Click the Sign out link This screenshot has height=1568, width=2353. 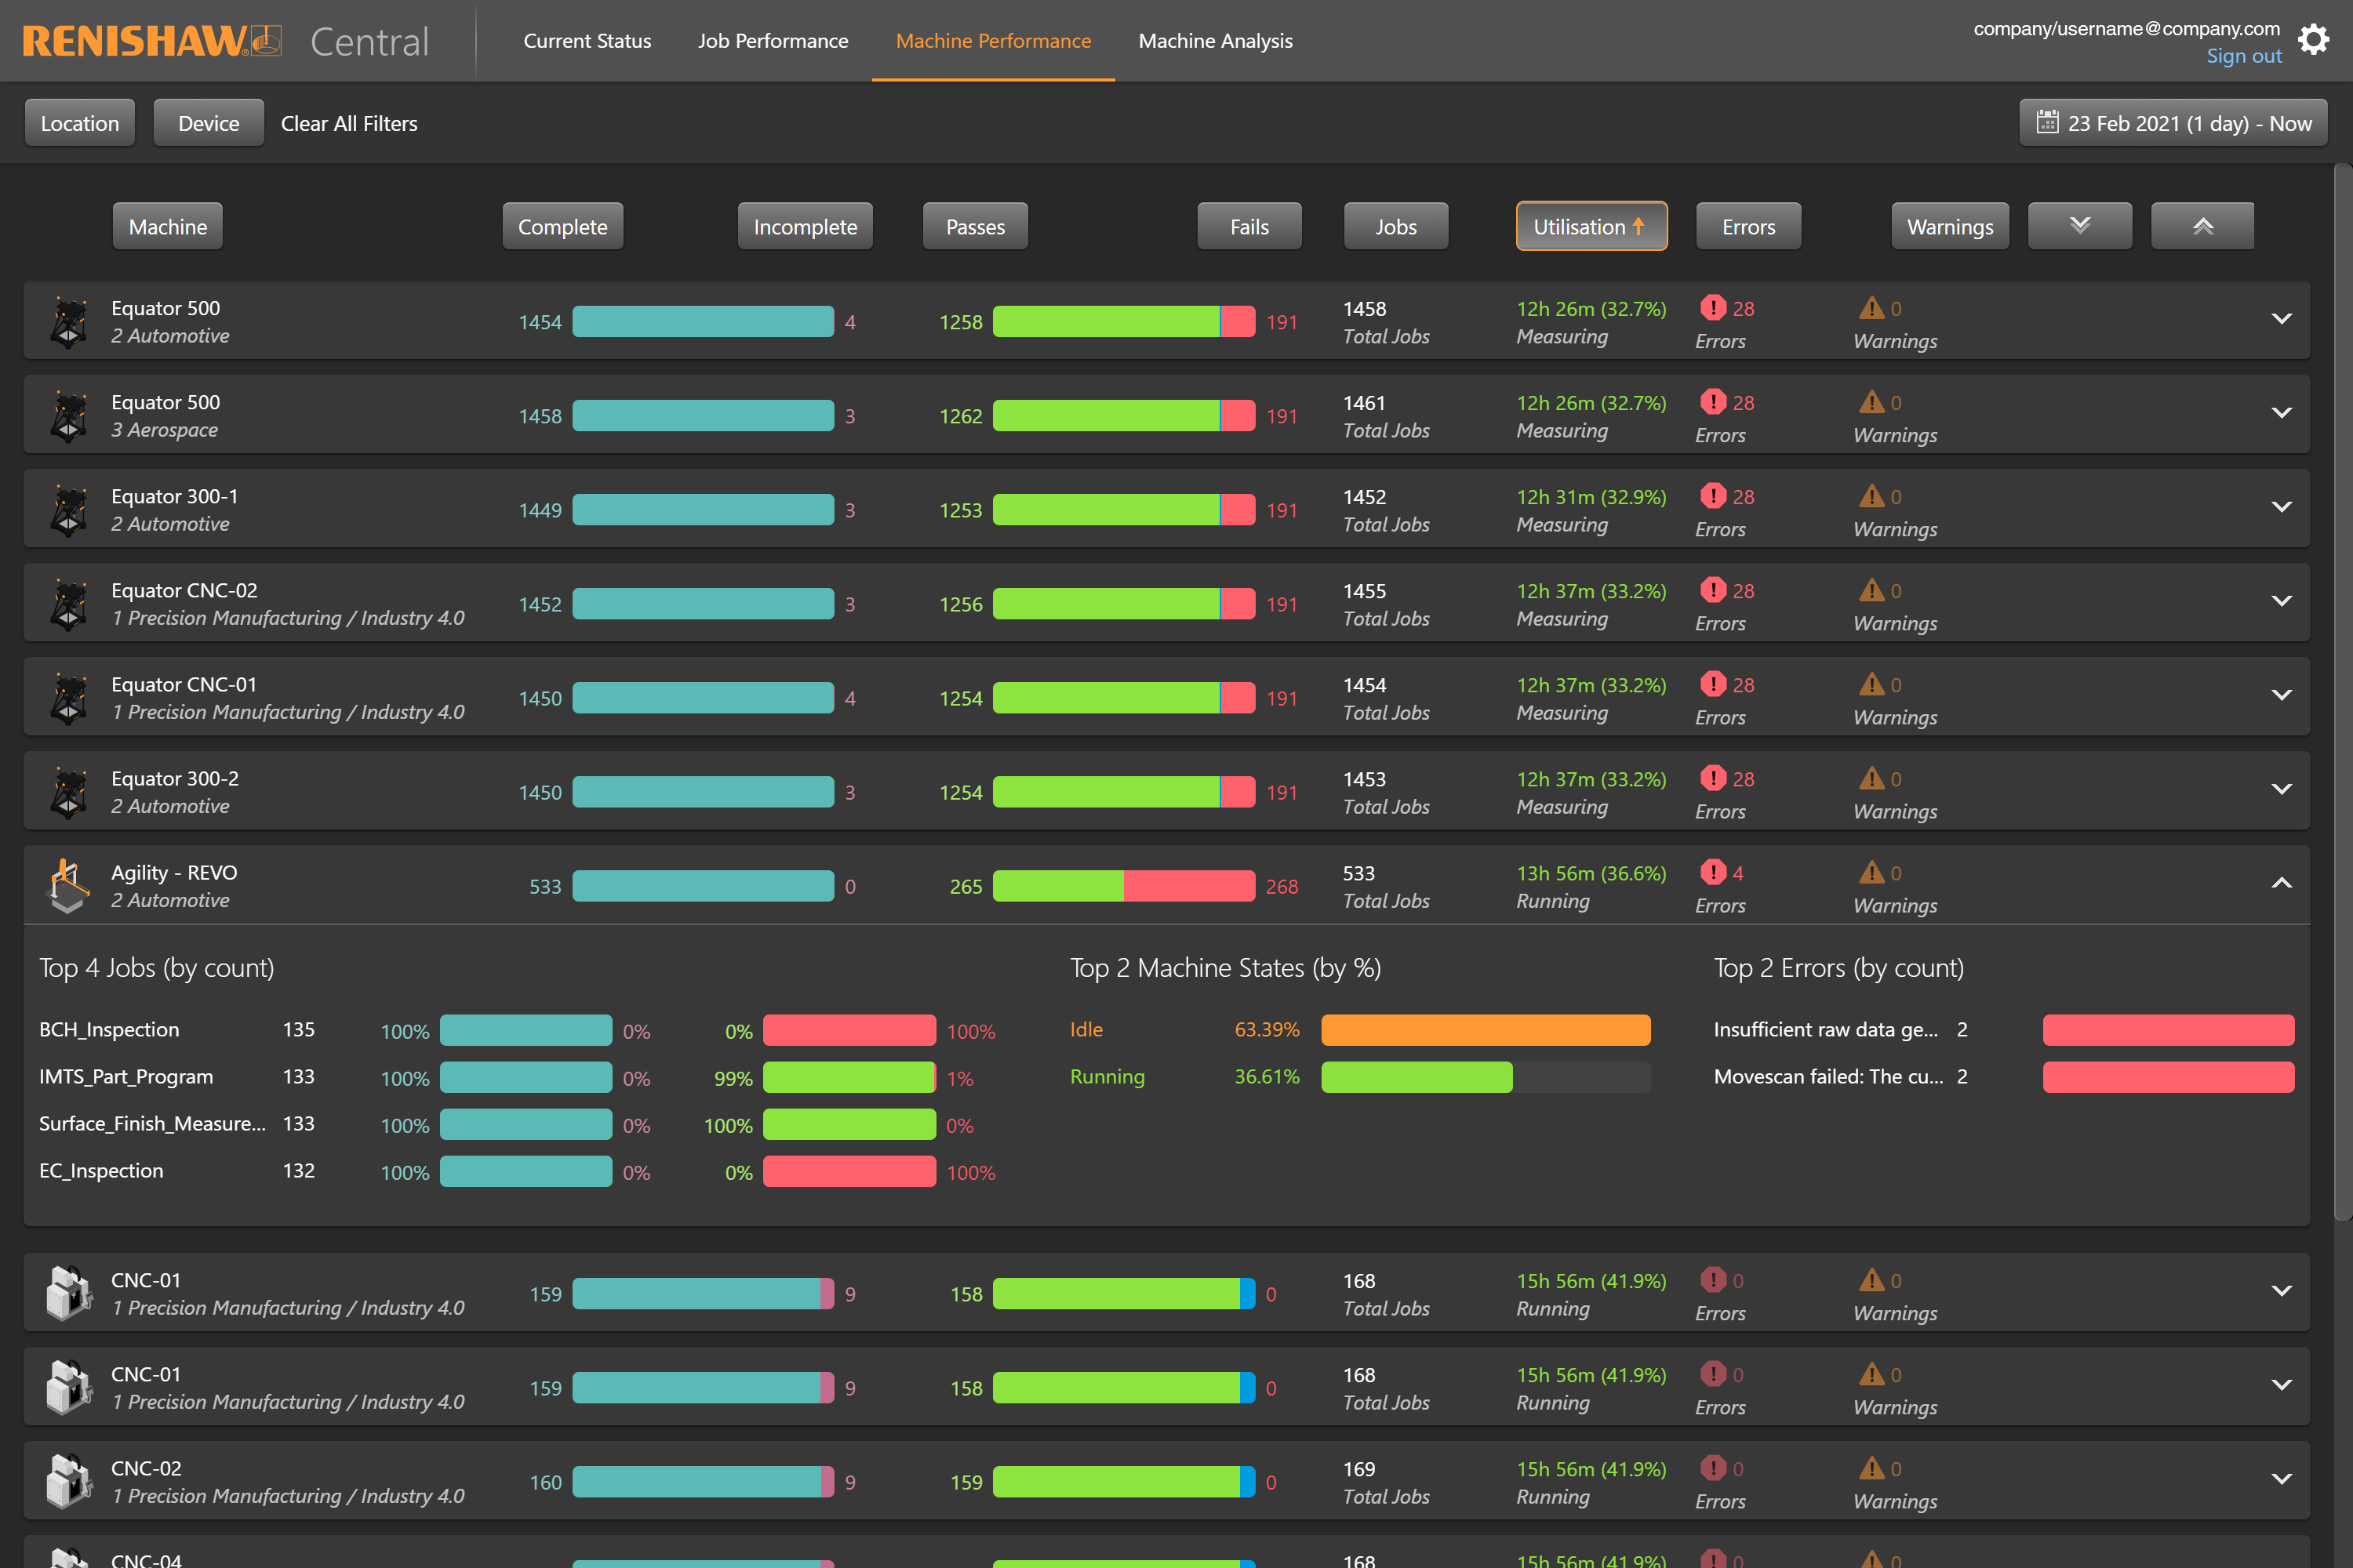click(x=2243, y=56)
